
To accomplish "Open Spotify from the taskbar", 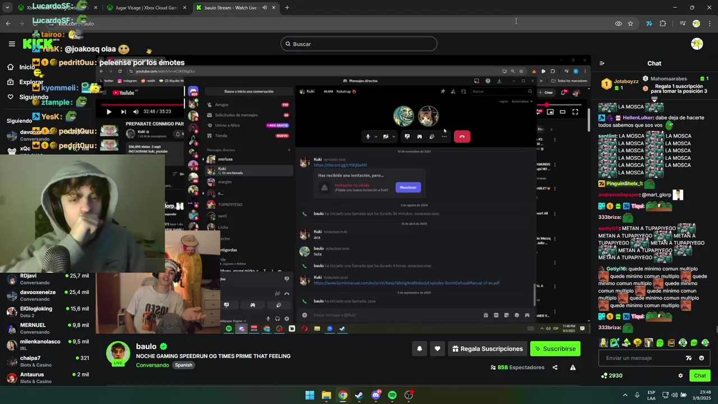I will tap(392, 395).
